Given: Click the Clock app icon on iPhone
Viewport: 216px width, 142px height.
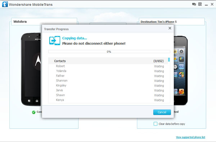Looking at the screenshot, I should click(175, 67).
